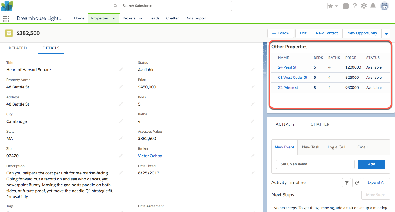Open the Setup gear icon
This screenshot has height=212, width=395.
click(364, 6)
